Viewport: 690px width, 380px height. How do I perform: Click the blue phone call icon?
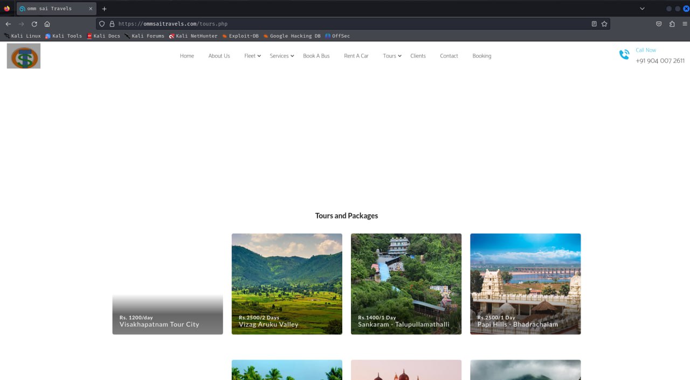click(x=624, y=54)
